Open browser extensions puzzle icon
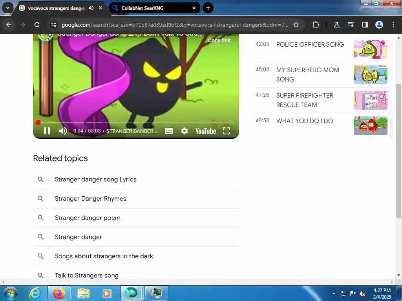Screen dimensions: 402x301 (316, 25)
